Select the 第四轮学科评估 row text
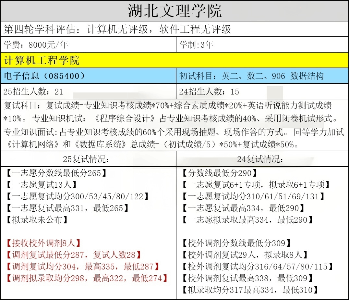 pos(117,30)
